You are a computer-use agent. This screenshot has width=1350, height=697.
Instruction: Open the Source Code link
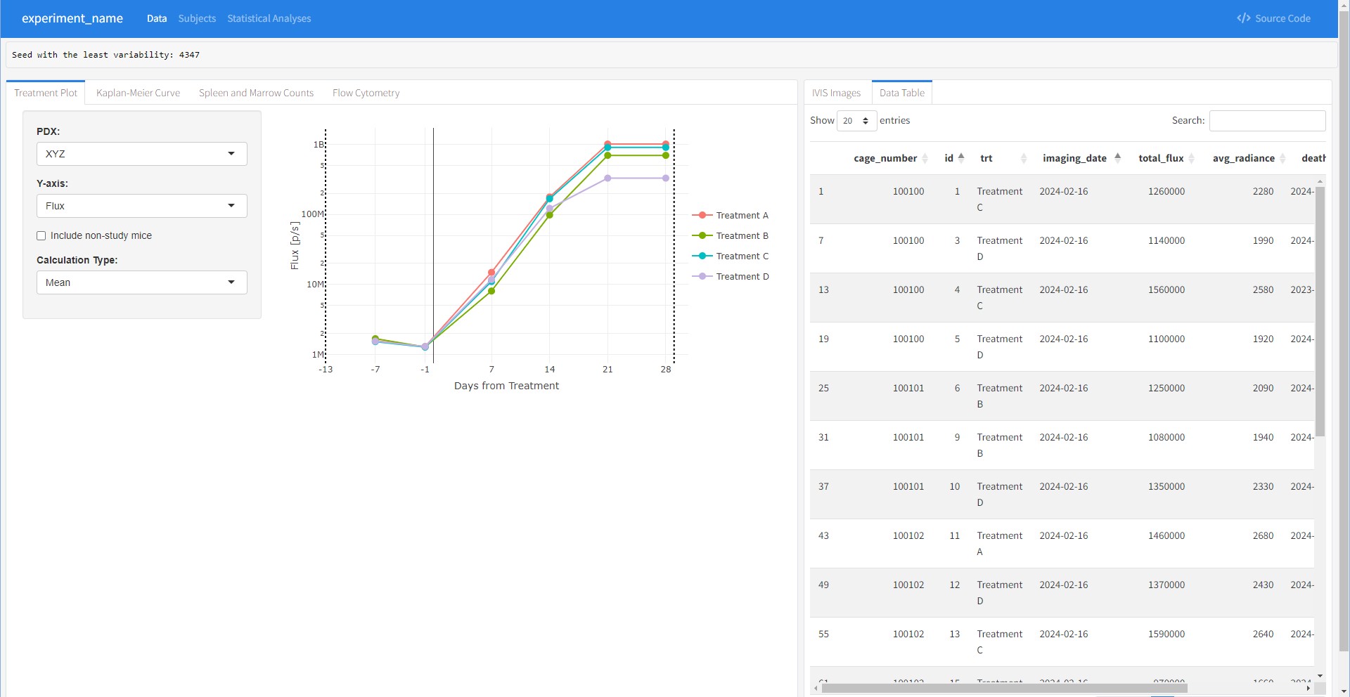1273,18
